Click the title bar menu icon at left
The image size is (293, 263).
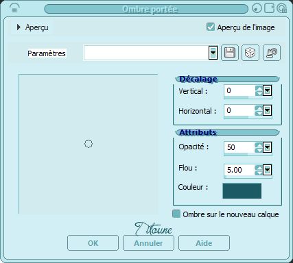[x=14, y=9]
